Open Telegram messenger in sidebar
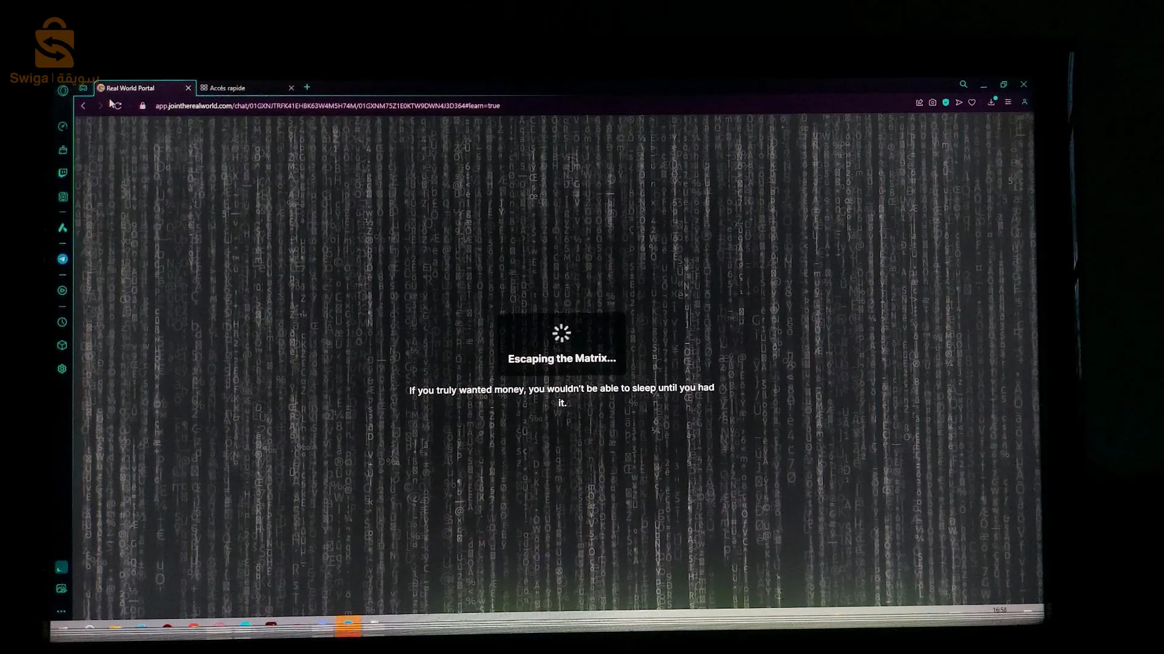1164x654 pixels. click(62, 259)
